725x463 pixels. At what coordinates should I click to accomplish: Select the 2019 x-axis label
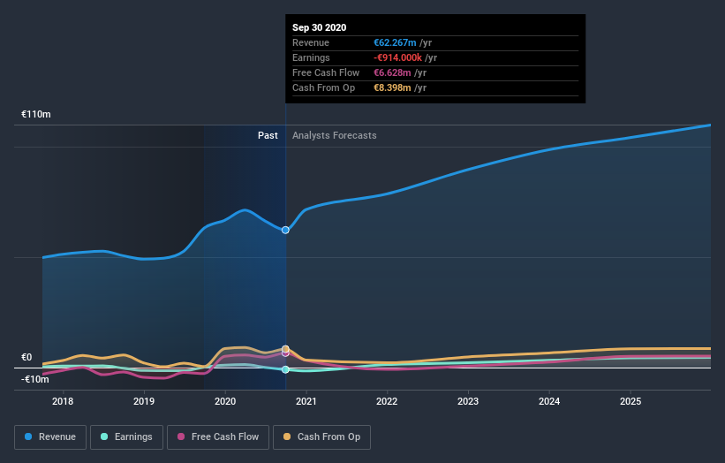click(x=144, y=401)
